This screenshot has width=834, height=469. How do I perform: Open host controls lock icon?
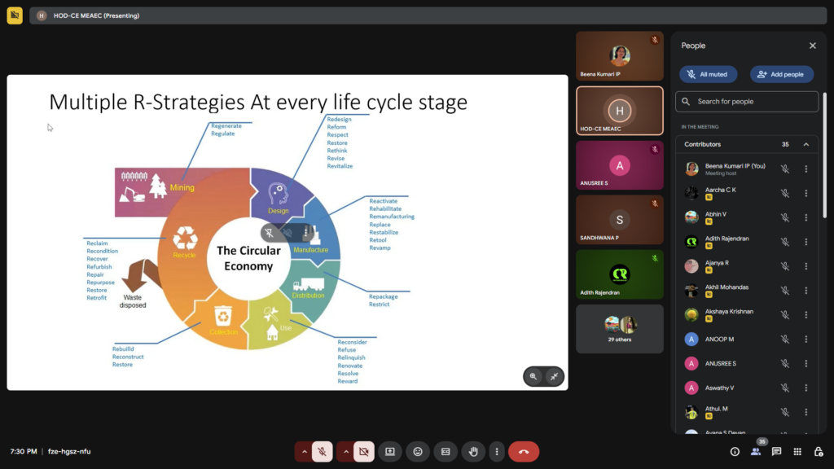point(819,451)
